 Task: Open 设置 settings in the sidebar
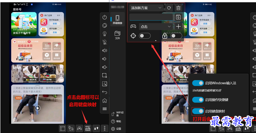pos(116,129)
